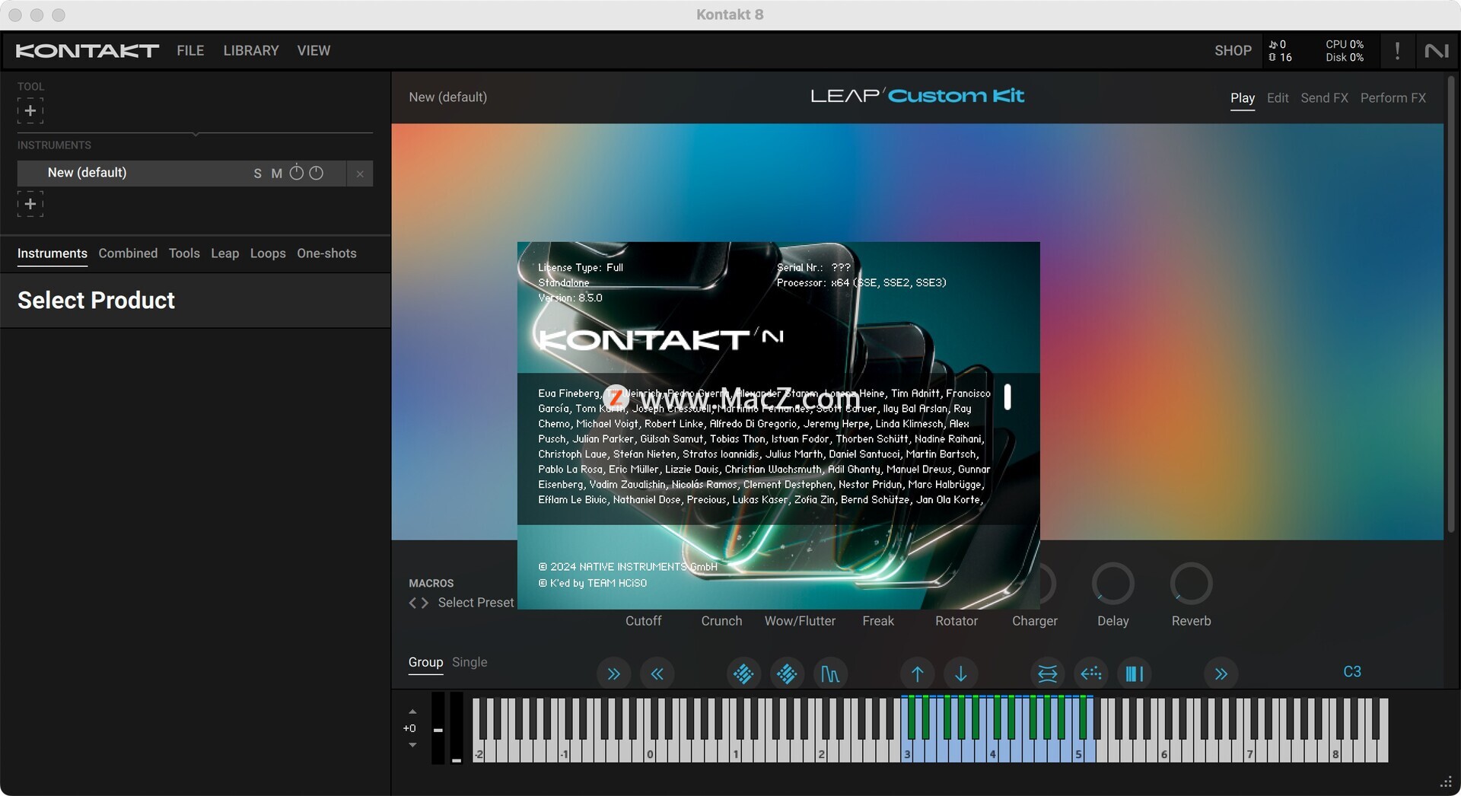Click the first round knob in the New (default) row
Screen dimensions: 1461x796
click(297, 173)
